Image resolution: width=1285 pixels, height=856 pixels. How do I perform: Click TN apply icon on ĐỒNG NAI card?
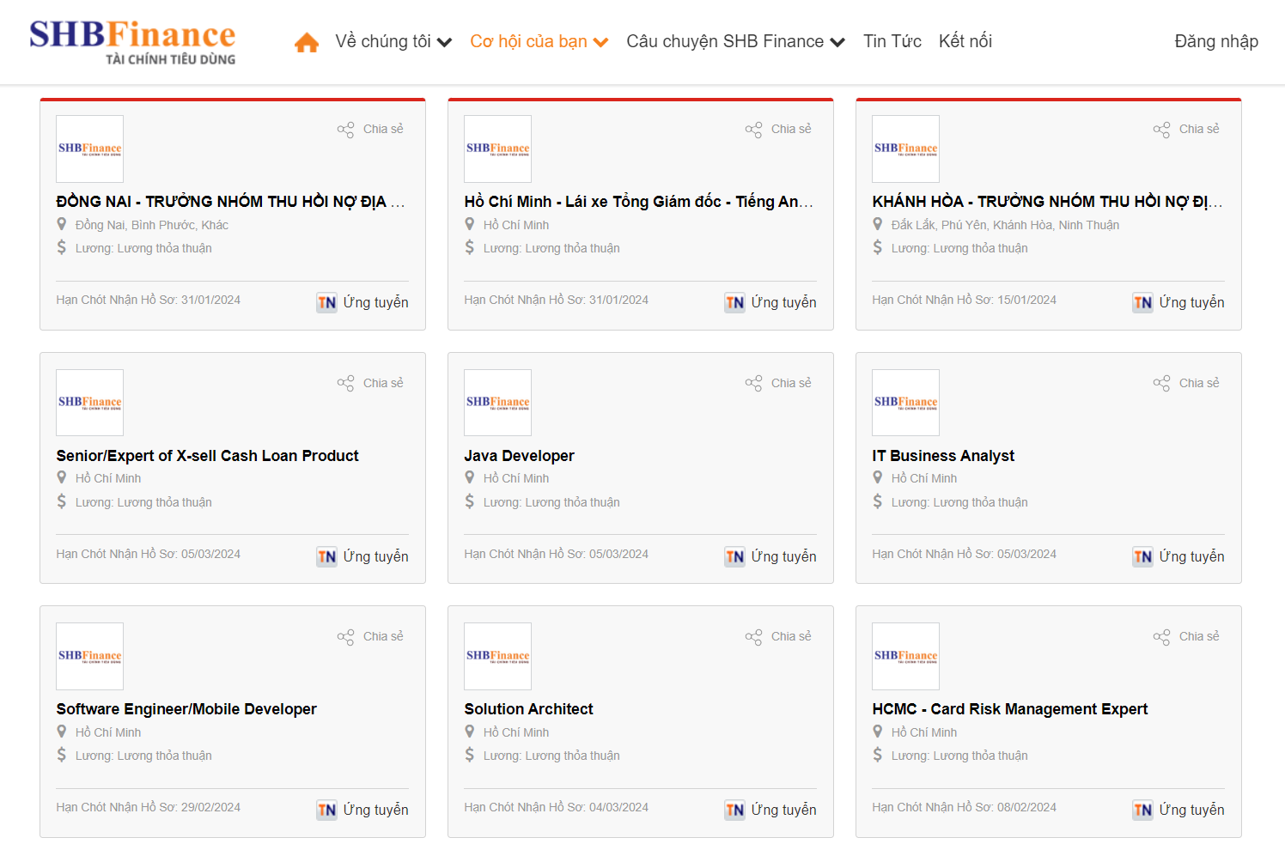tap(327, 302)
